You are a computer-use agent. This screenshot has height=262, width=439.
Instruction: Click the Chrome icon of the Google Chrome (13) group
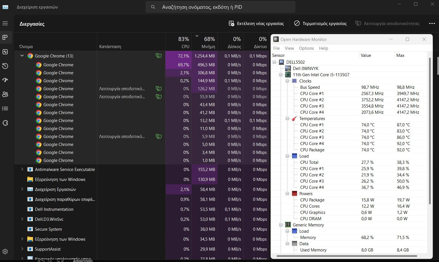point(30,56)
